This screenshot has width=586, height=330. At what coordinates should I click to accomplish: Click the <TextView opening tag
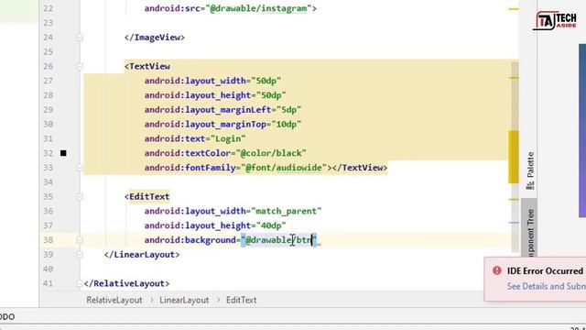pos(147,67)
